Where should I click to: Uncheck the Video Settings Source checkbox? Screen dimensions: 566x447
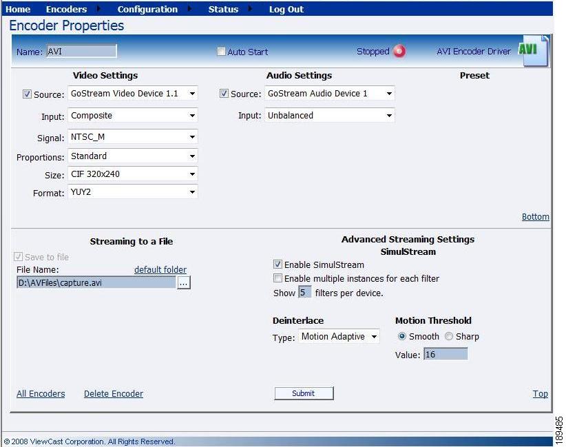pos(27,94)
